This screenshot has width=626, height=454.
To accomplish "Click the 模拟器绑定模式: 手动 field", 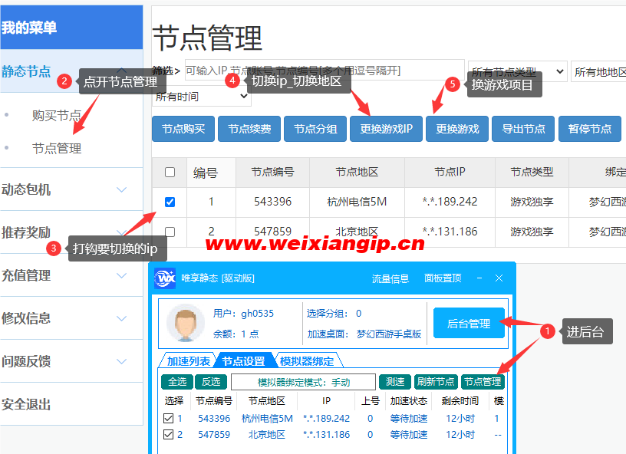I will point(304,382).
